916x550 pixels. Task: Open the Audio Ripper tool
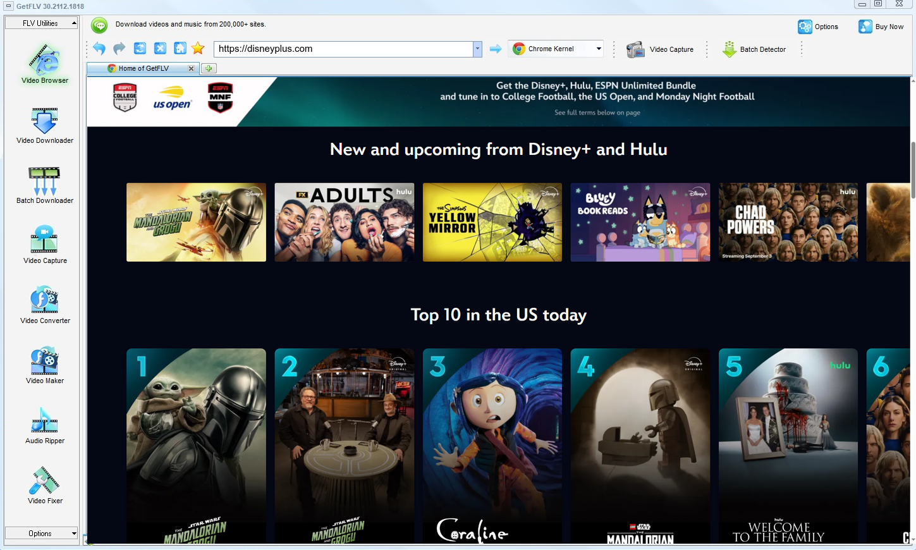click(44, 425)
